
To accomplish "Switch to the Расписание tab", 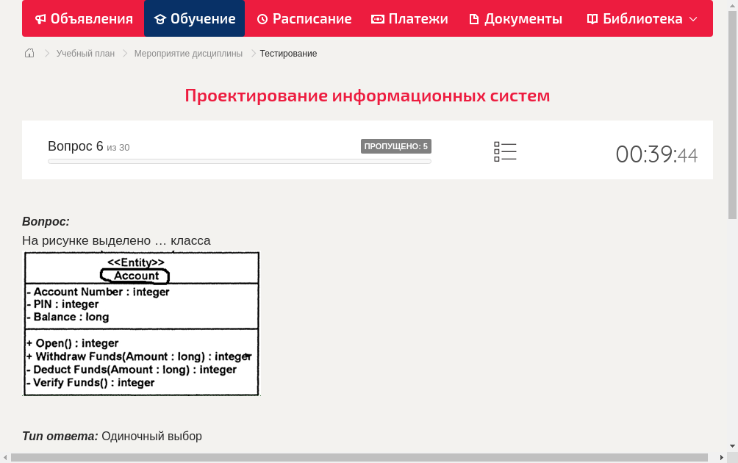I will coord(304,18).
